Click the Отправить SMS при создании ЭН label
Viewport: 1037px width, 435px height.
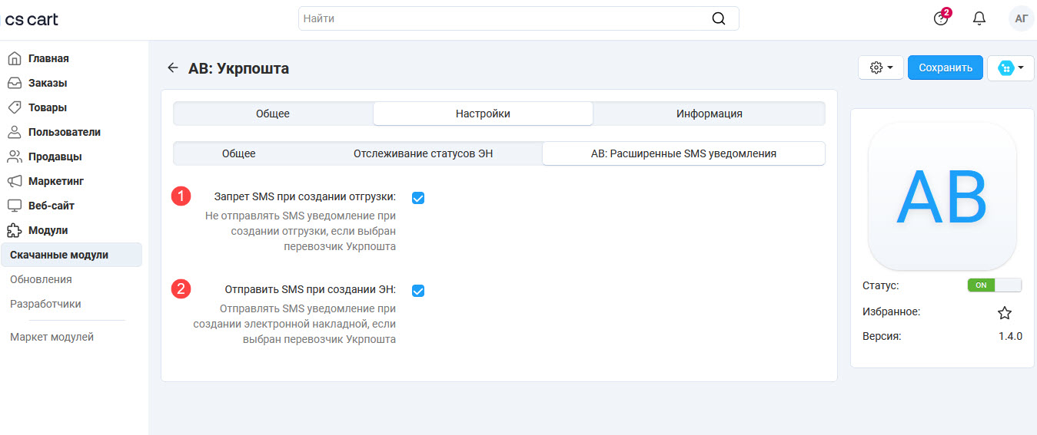pos(311,290)
